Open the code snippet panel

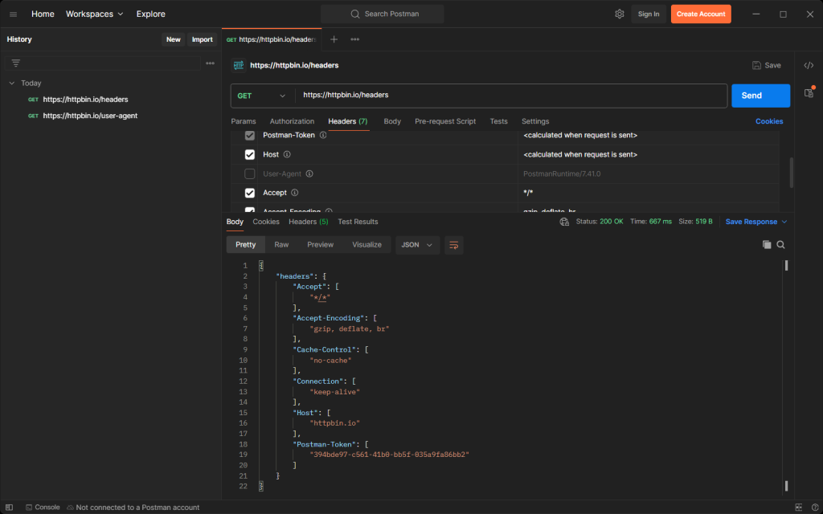pos(809,64)
